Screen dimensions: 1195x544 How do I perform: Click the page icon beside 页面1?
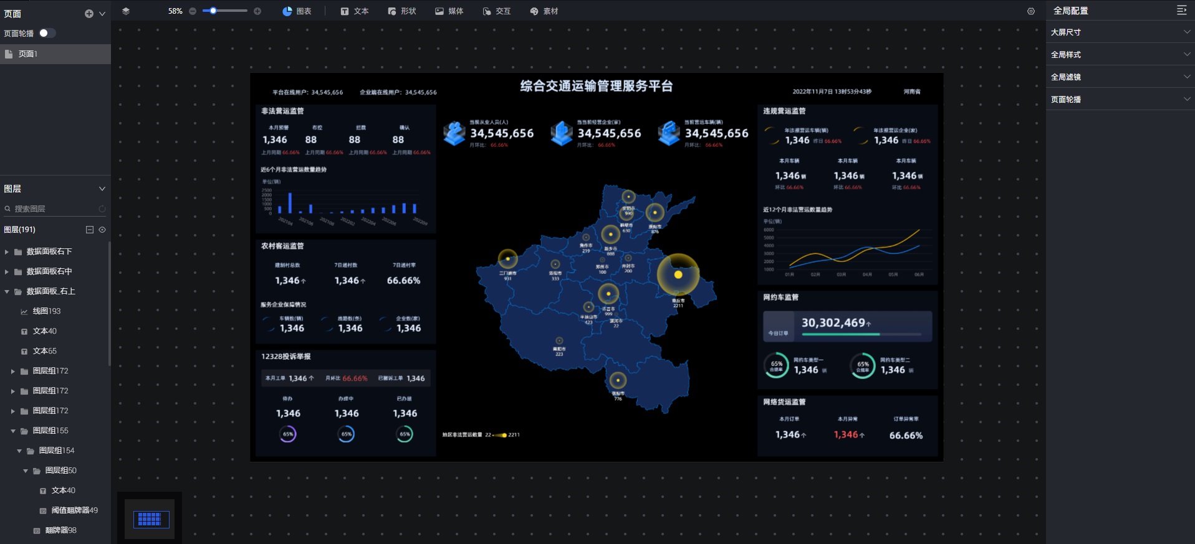pos(9,54)
